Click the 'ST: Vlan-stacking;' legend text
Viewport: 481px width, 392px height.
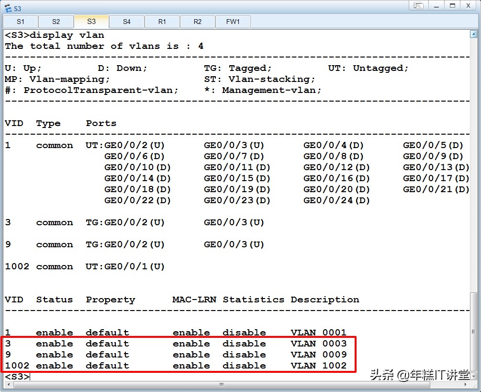[259, 79]
